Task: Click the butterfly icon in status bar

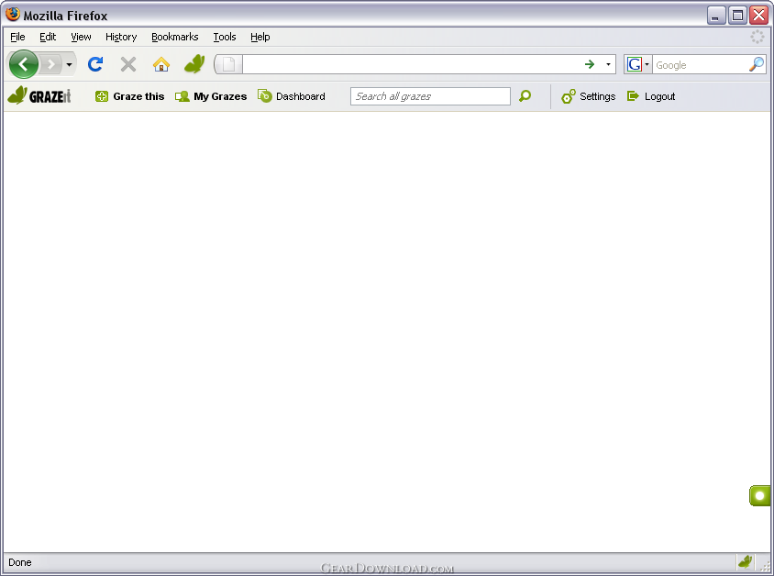Action: pos(745,561)
